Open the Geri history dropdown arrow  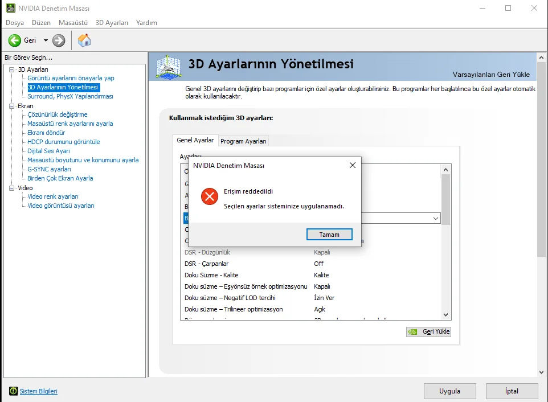[x=46, y=40]
